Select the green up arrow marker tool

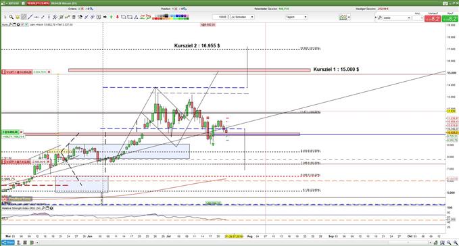pos(112,18)
